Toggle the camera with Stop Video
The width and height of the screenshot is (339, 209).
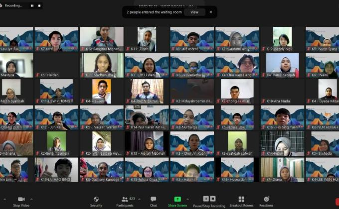click(20, 200)
